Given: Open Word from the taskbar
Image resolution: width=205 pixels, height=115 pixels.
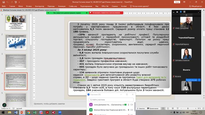Looking at the screenshot, I should [x=16, y=112].
